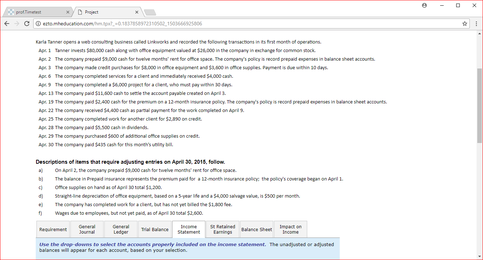Close the Project browser tab
The image size is (483, 260).
pos(137,12)
